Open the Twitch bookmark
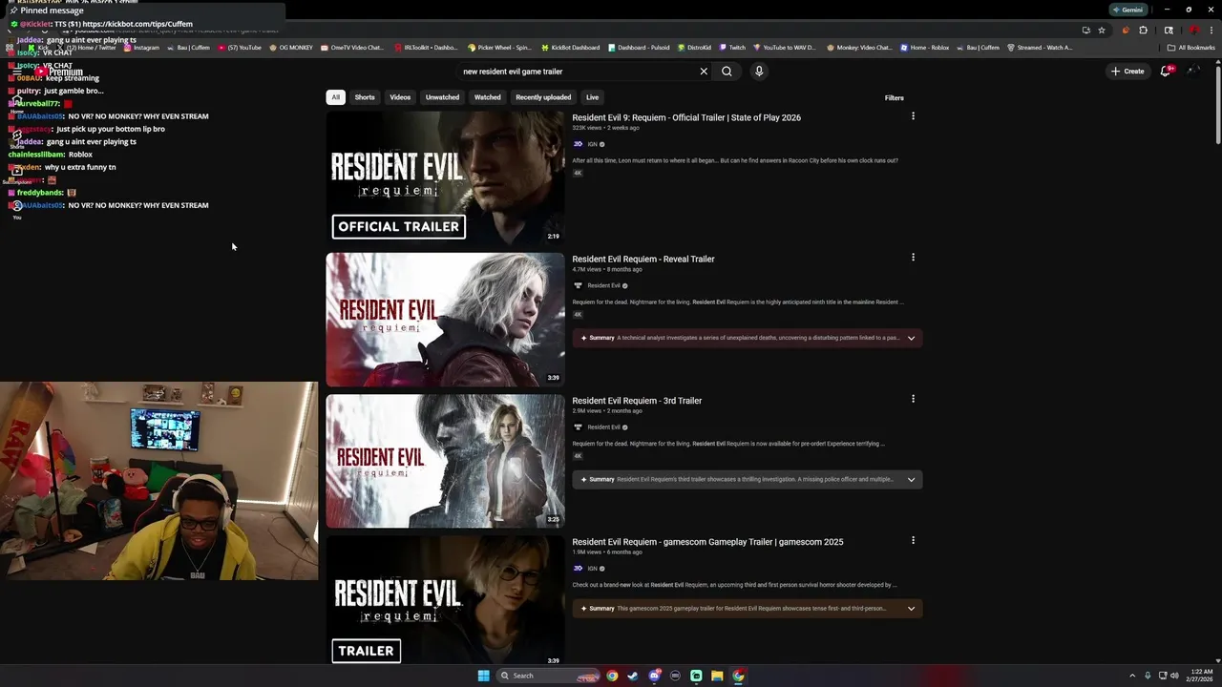Image resolution: width=1222 pixels, height=687 pixels. pos(732,48)
